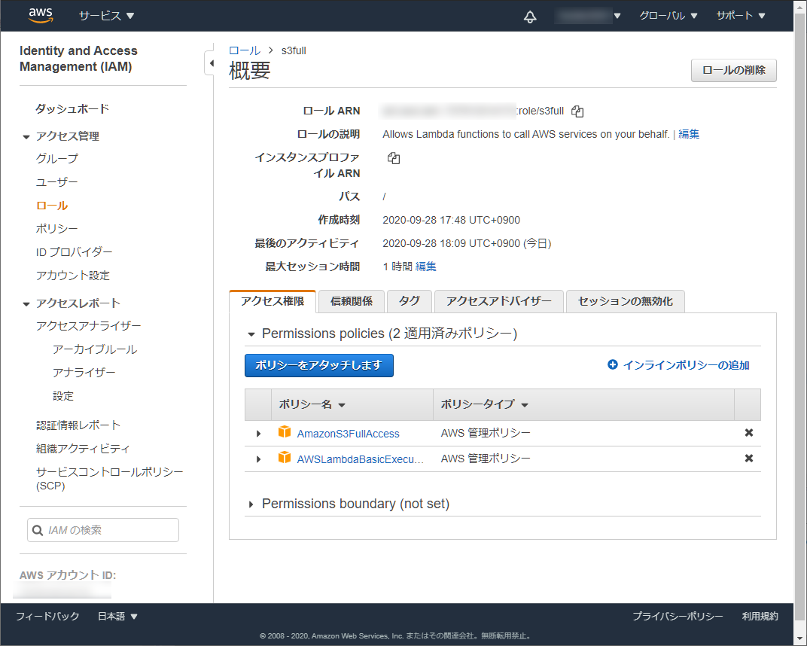
Task: Open the セッションの無効化 tab
Action: 626,301
